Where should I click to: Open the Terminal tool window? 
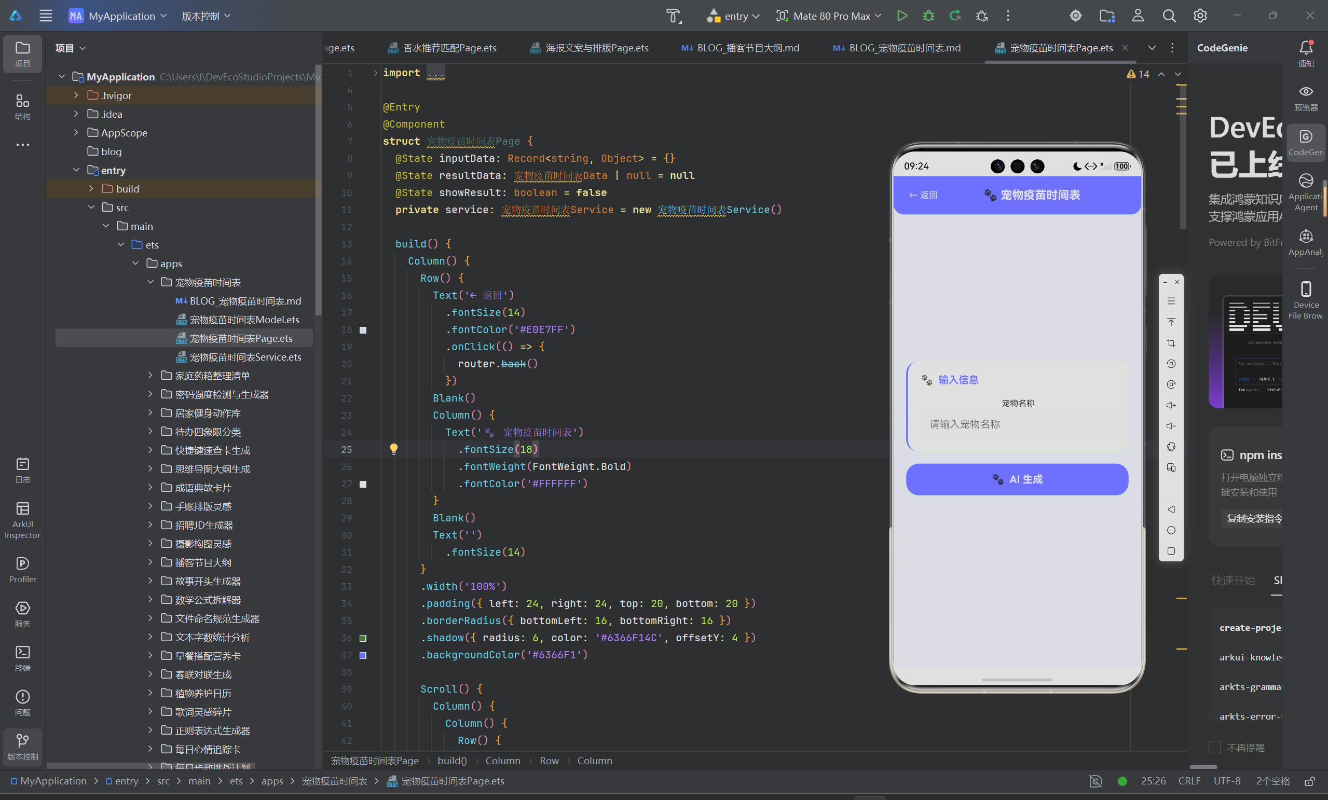[23, 658]
